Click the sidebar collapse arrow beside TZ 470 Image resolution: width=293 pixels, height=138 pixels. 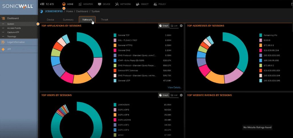tap(42, 4)
